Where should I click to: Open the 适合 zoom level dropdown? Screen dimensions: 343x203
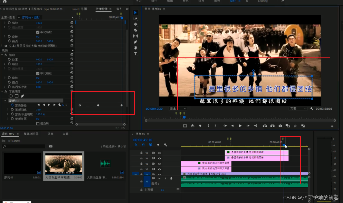click(x=178, y=109)
